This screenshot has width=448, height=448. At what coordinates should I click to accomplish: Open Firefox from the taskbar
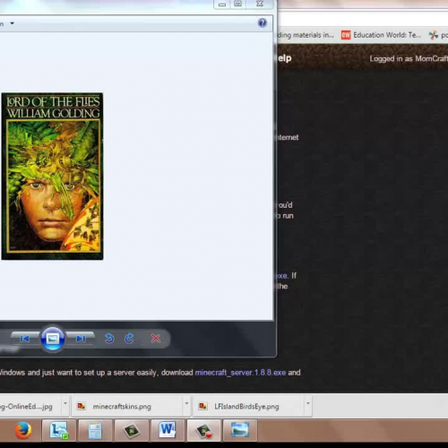click(22, 430)
